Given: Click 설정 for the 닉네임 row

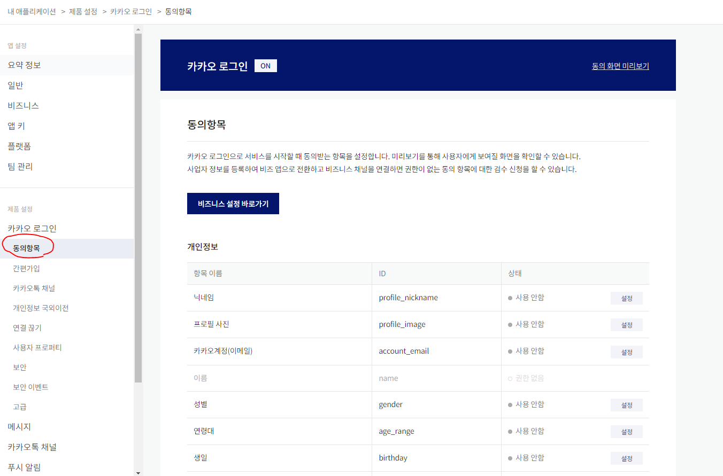Looking at the screenshot, I should [x=627, y=298].
